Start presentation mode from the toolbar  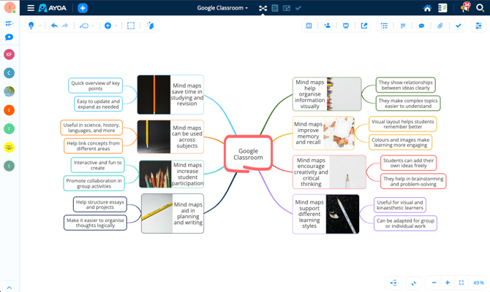pos(346,26)
